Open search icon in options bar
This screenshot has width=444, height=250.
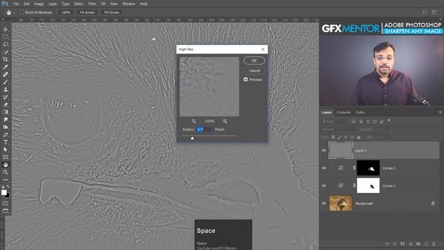(425, 12)
